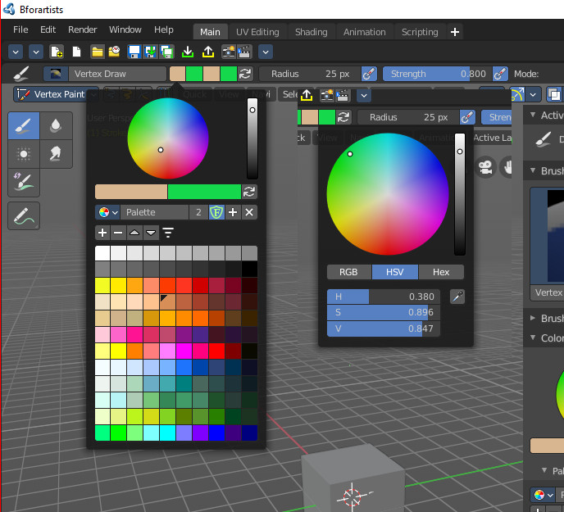Switch color picker to Hex mode
This screenshot has width=564, height=512.
(441, 272)
